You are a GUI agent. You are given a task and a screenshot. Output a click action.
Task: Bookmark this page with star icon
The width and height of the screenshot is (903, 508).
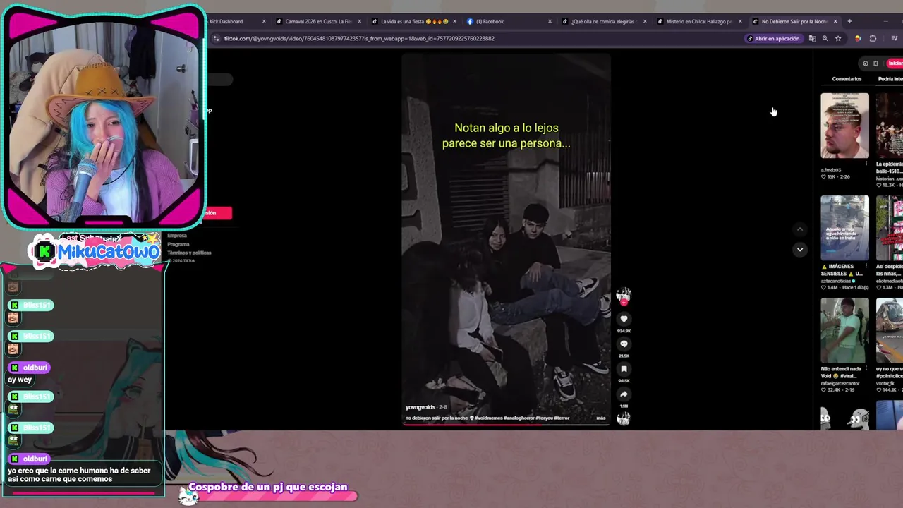(x=838, y=38)
